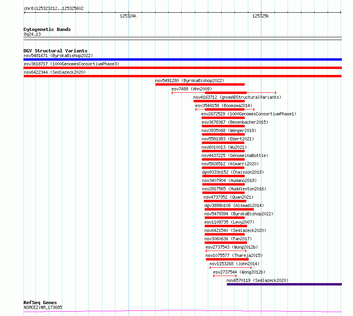353x316 pixels.
Task: Click the DGV Structural Variants track title
Action: (56, 51)
